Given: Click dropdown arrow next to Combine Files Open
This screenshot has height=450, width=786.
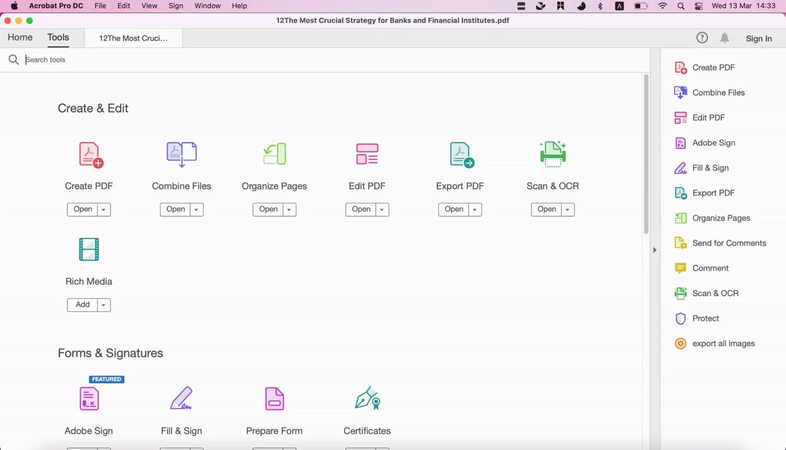Looking at the screenshot, I should pyautogui.click(x=196, y=209).
